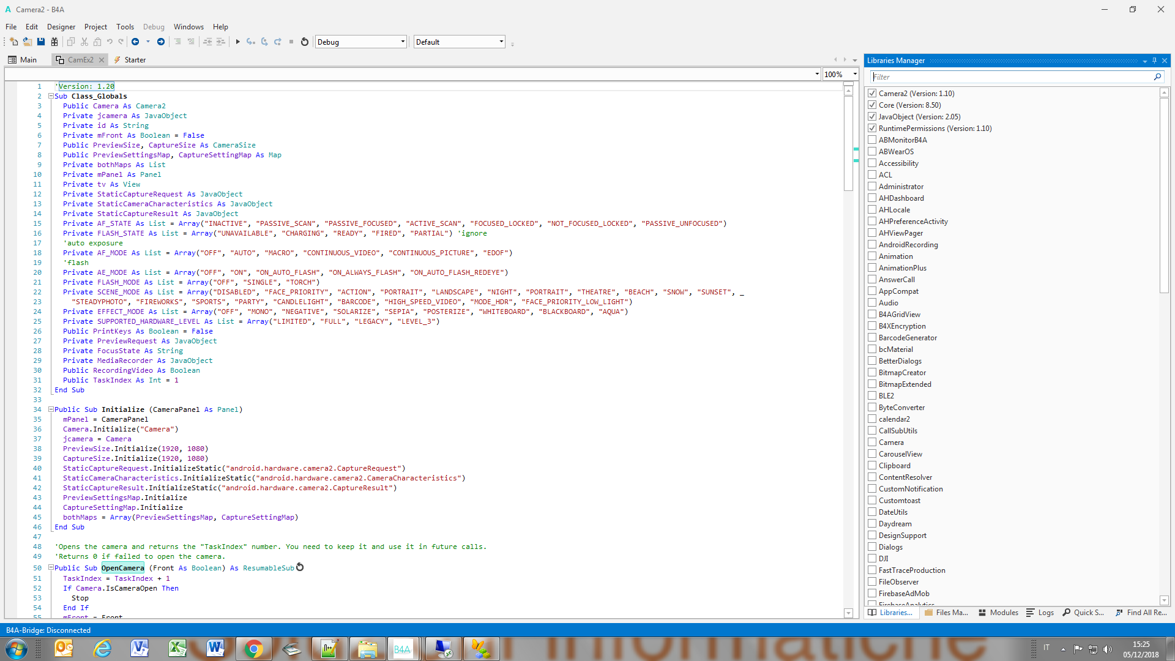This screenshot has width=1175, height=661.
Task: Open the Debug build mode dropdown
Action: (402, 42)
